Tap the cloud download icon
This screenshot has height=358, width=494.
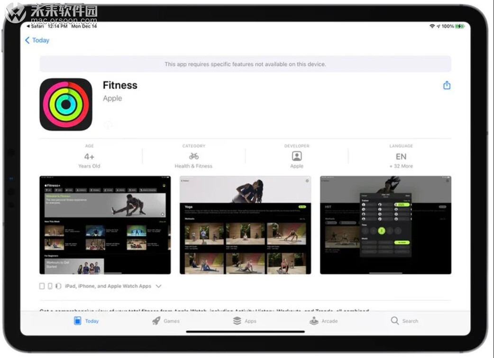[108, 125]
